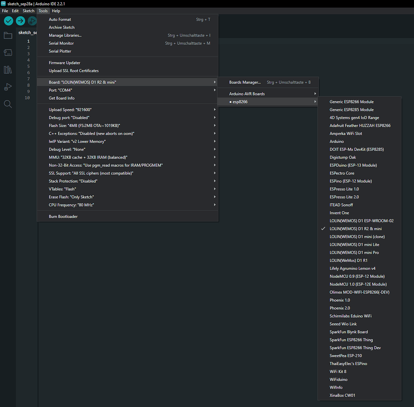Click the Arduino IDE title bar logo
The image size is (414, 407).
4,4
